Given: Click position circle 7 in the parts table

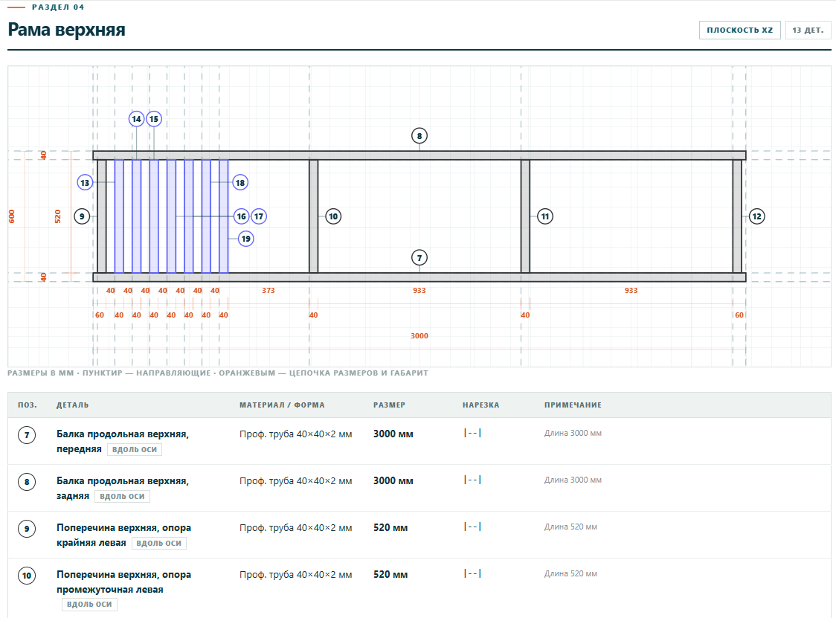Looking at the screenshot, I should (x=27, y=435).
